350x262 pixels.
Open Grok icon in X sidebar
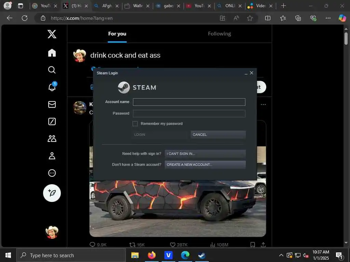(52, 121)
